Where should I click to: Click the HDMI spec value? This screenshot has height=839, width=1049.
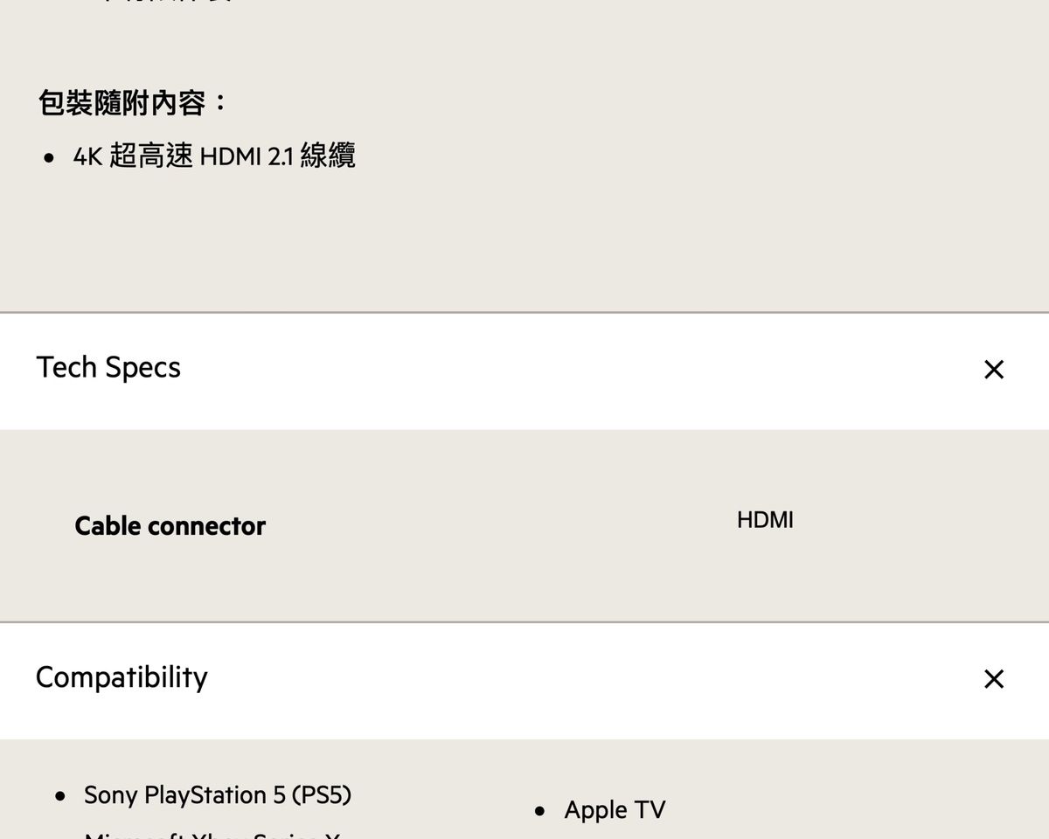(765, 520)
